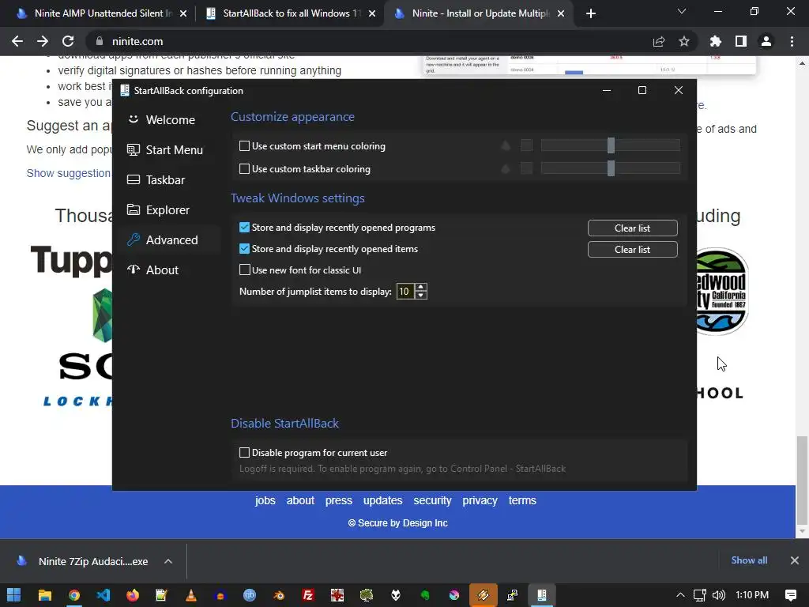The width and height of the screenshot is (809, 607).
Task: Click the taskbar color droplet icon
Action: click(x=506, y=168)
